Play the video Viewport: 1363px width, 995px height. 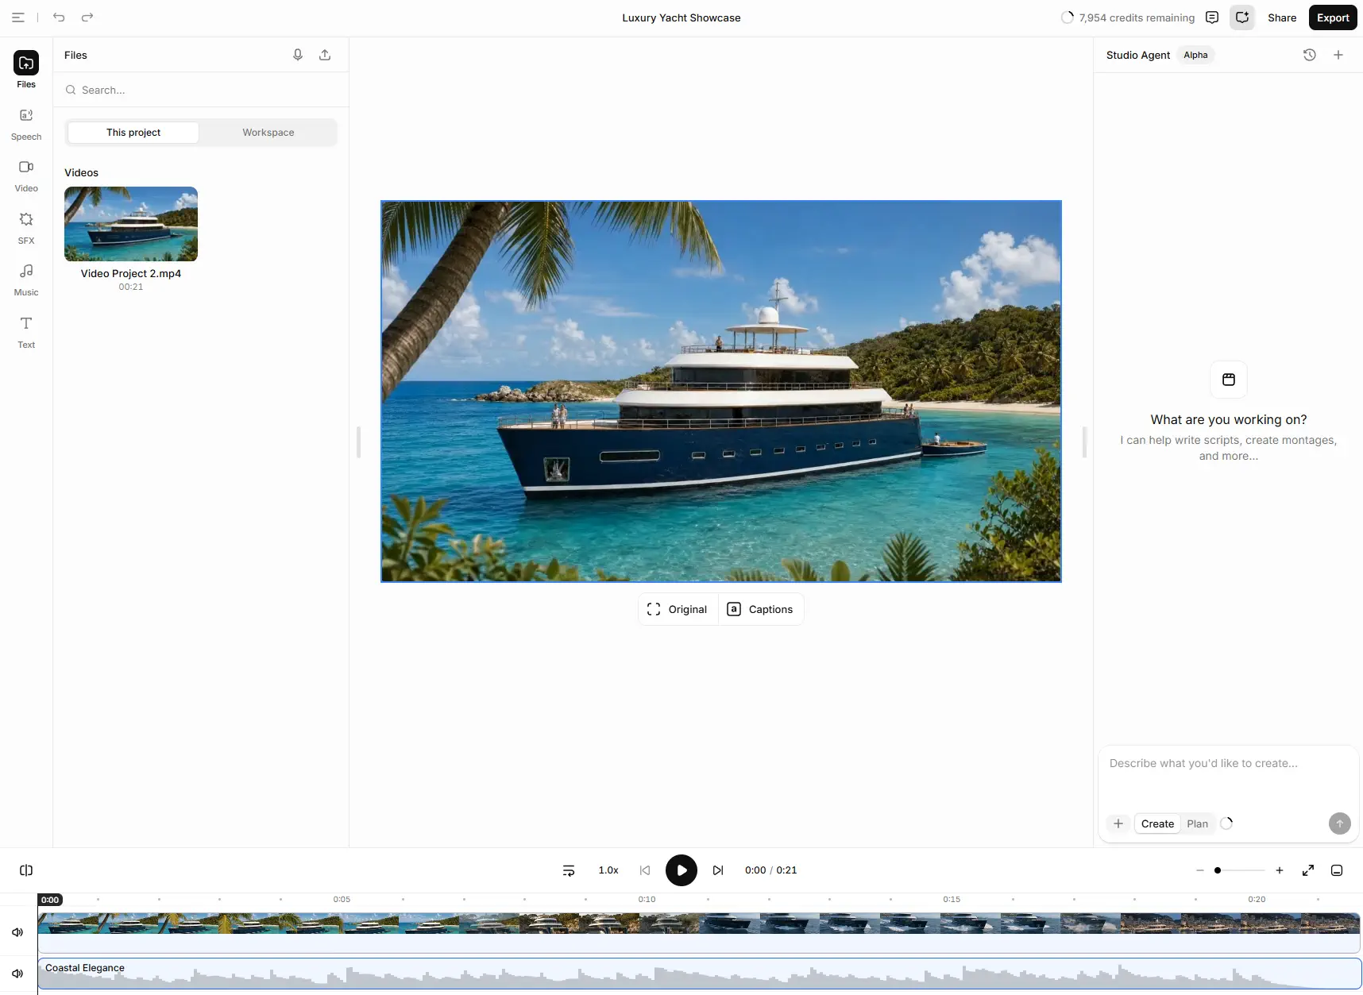(x=681, y=870)
